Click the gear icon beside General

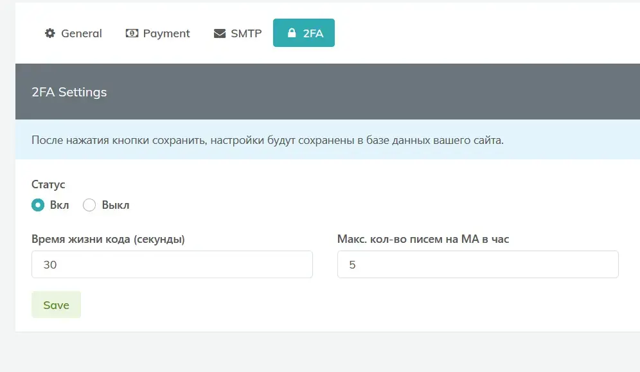pos(49,33)
